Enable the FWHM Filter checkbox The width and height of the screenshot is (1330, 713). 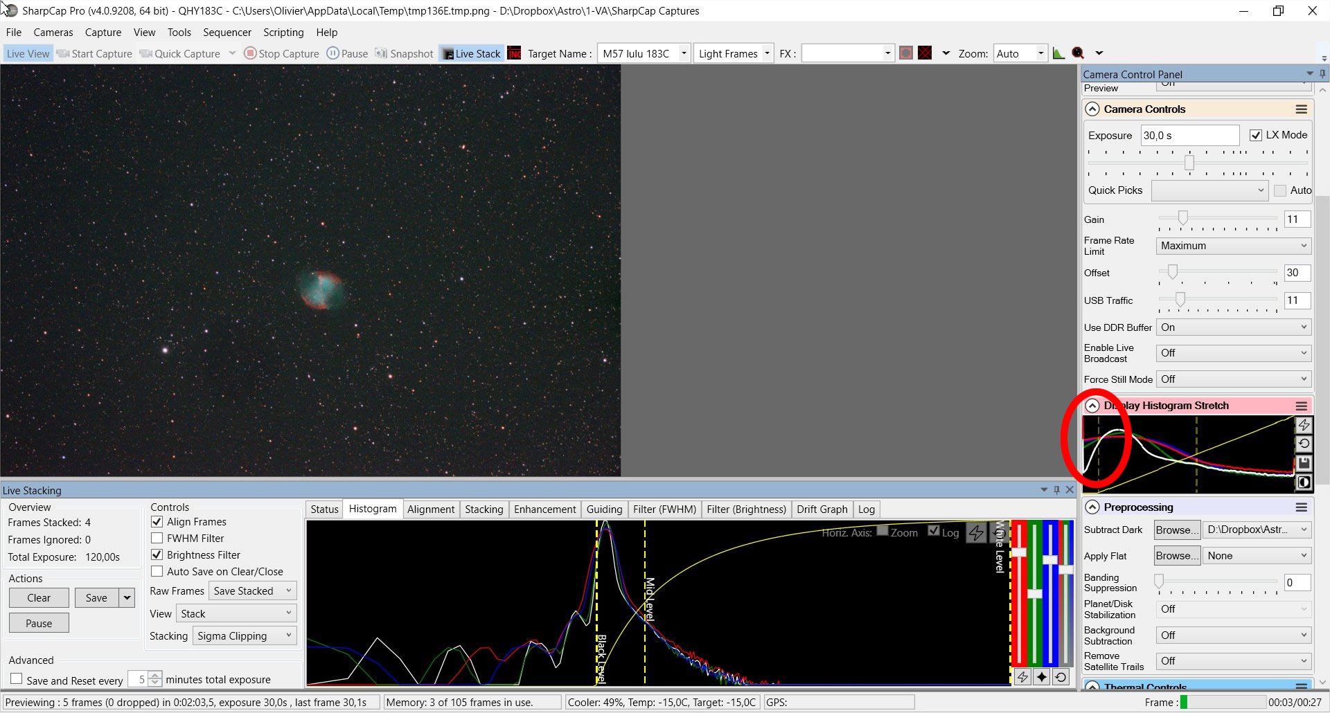[x=157, y=539]
